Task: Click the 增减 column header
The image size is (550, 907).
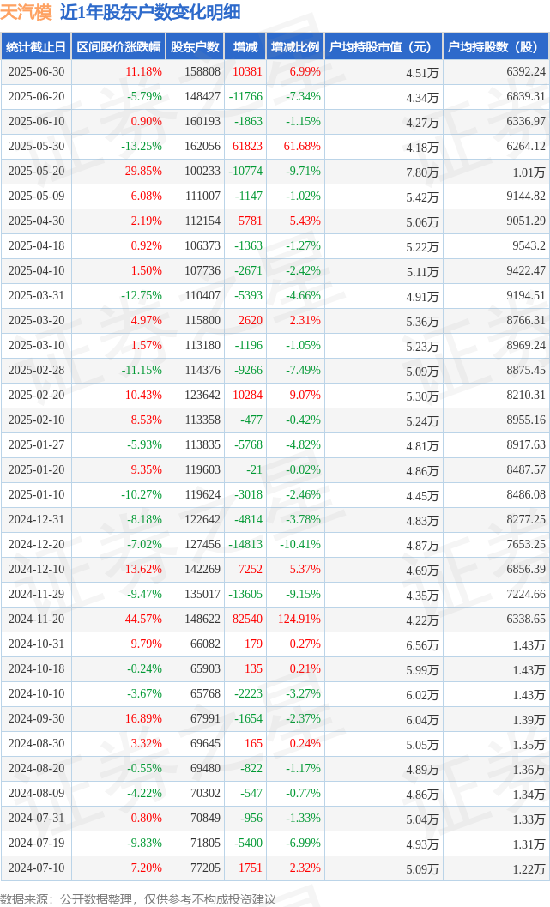Action: (245, 47)
